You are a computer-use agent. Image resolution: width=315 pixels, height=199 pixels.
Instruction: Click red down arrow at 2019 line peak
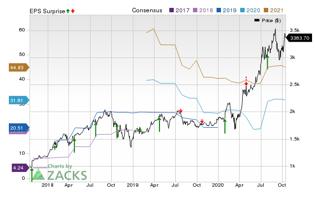click(181, 111)
